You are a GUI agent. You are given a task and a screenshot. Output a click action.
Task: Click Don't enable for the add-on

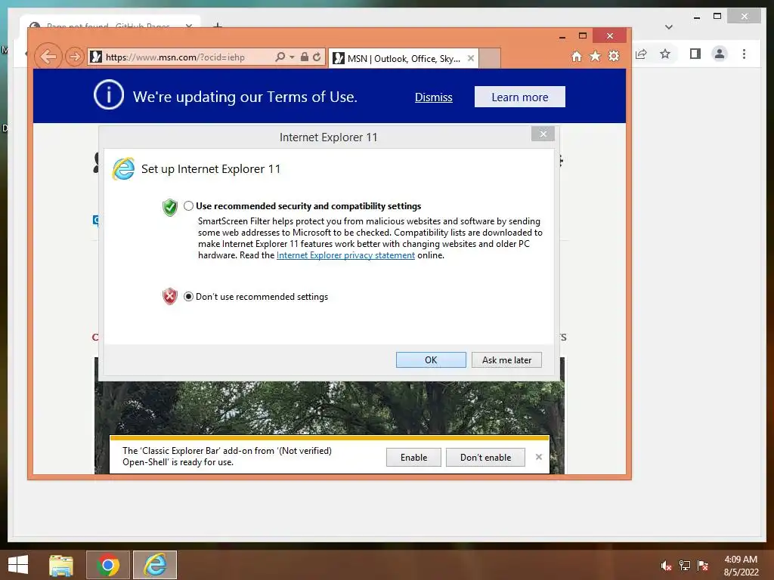[x=486, y=457]
